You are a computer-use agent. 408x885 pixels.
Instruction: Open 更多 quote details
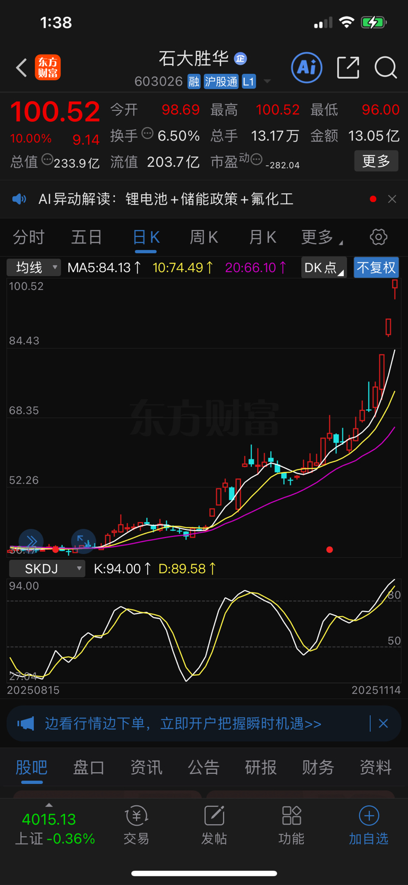(376, 161)
